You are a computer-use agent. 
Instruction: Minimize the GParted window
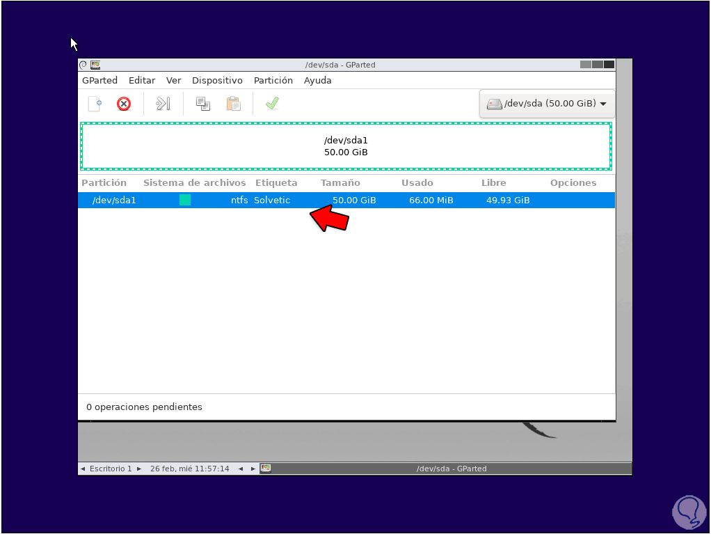(x=585, y=65)
